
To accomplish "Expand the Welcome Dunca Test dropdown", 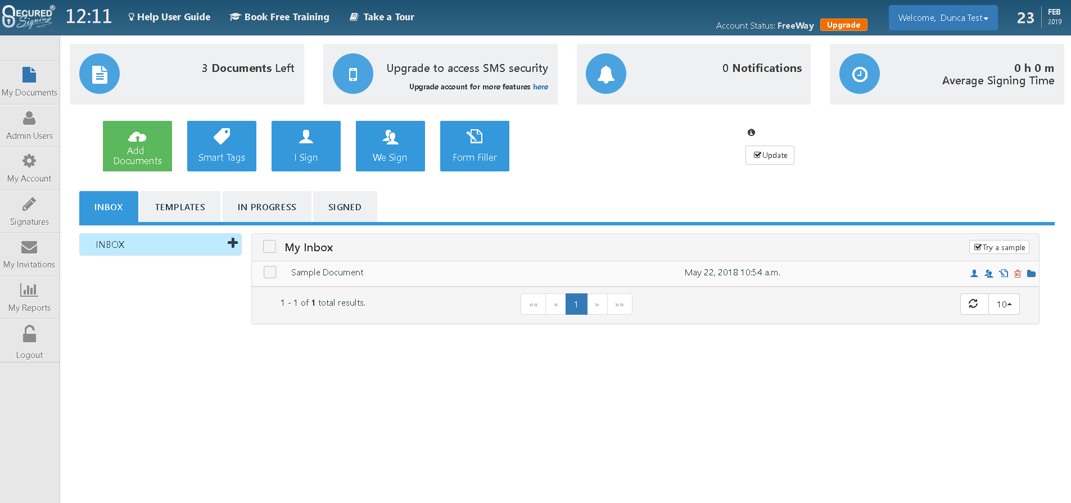I will [943, 17].
